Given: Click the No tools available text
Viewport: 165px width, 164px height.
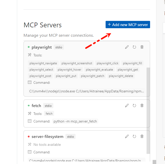Looking at the screenshot, I should [x=47, y=145].
